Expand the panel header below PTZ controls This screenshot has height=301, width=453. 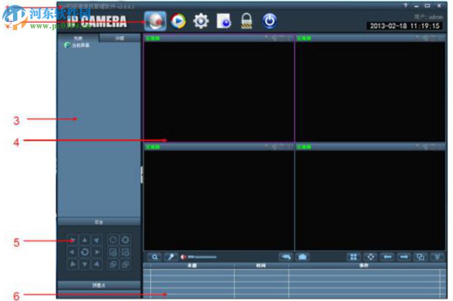(99, 285)
